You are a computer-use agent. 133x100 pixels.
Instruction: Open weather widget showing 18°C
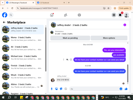(105, 97)
